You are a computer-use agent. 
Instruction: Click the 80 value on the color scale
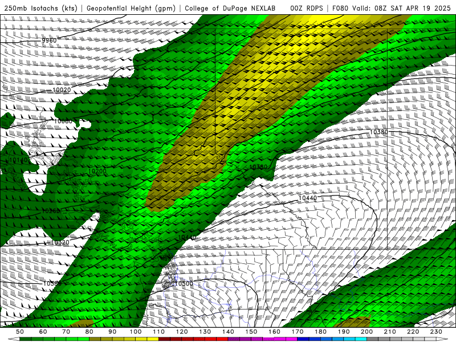click(x=89, y=332)
